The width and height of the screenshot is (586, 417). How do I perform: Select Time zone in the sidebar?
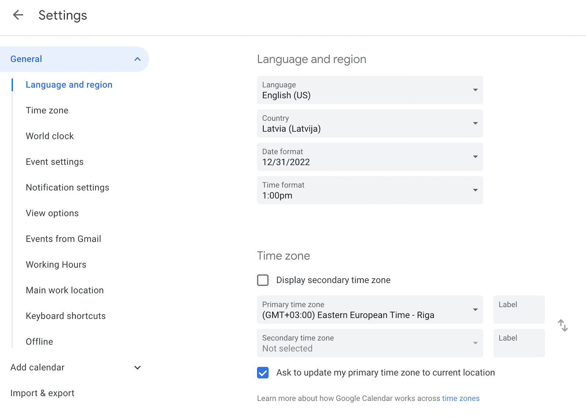[47, 111]
